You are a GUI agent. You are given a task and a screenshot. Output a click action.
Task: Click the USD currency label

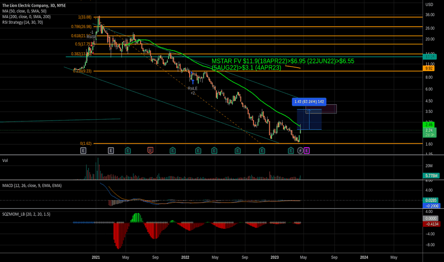[x=429, y=5]
